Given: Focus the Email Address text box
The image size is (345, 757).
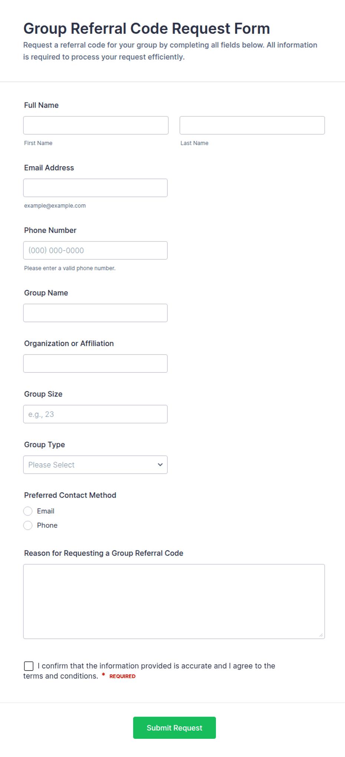Looking at the screenshot, I should pos(95,188).
